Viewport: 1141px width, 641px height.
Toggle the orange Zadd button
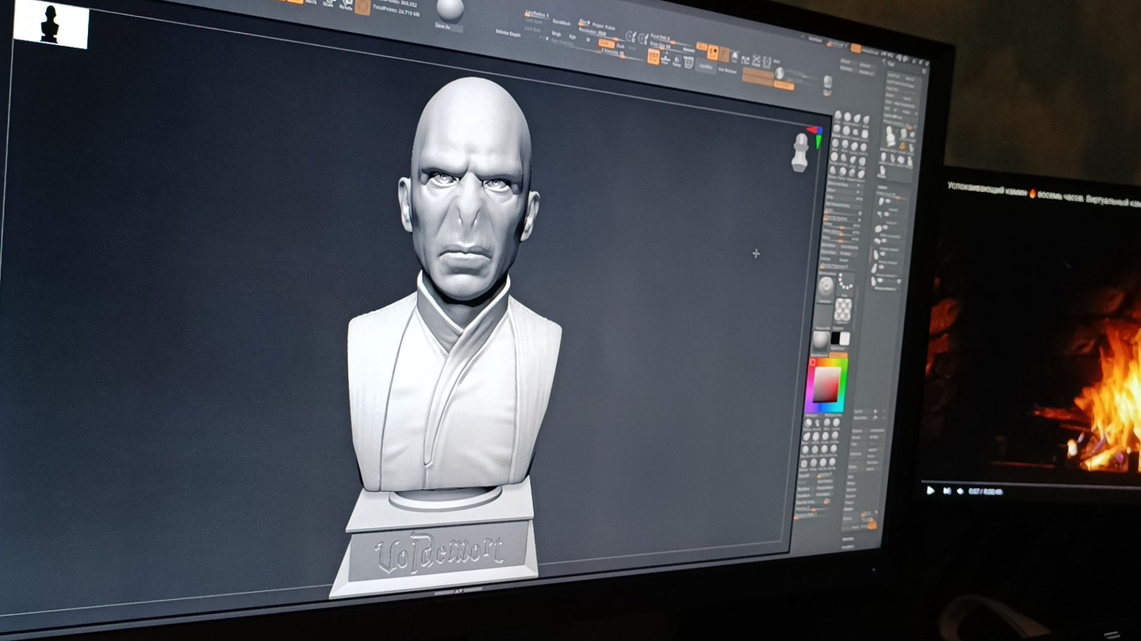(607, 43)
